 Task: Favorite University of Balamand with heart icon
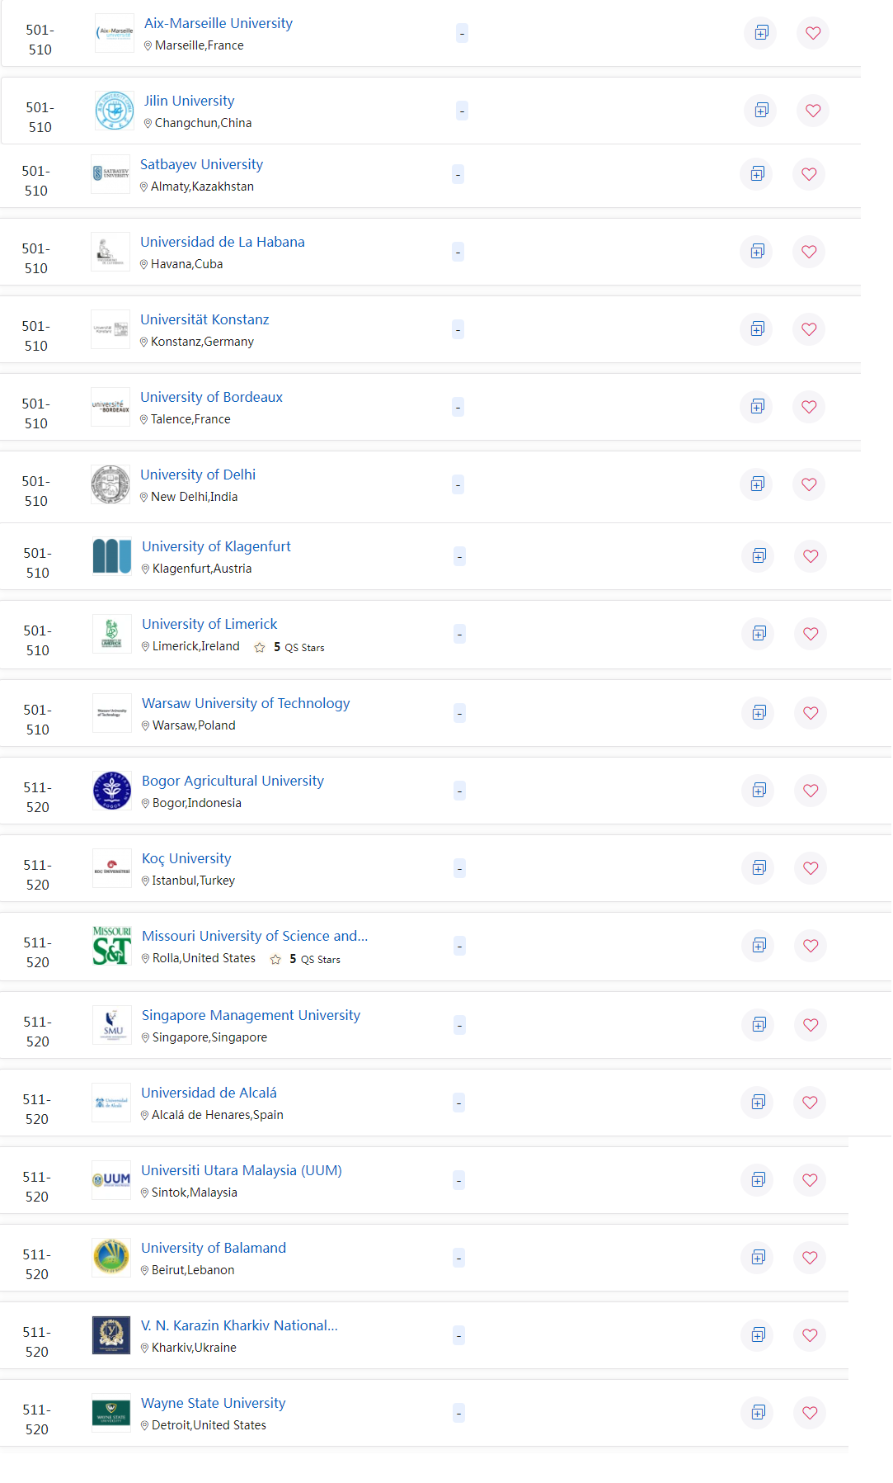pos(810,1258)
